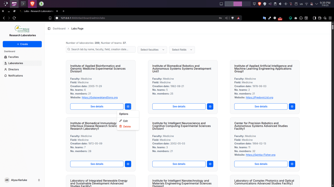
Task: Click the lab search input field
Action: point(102,49)
